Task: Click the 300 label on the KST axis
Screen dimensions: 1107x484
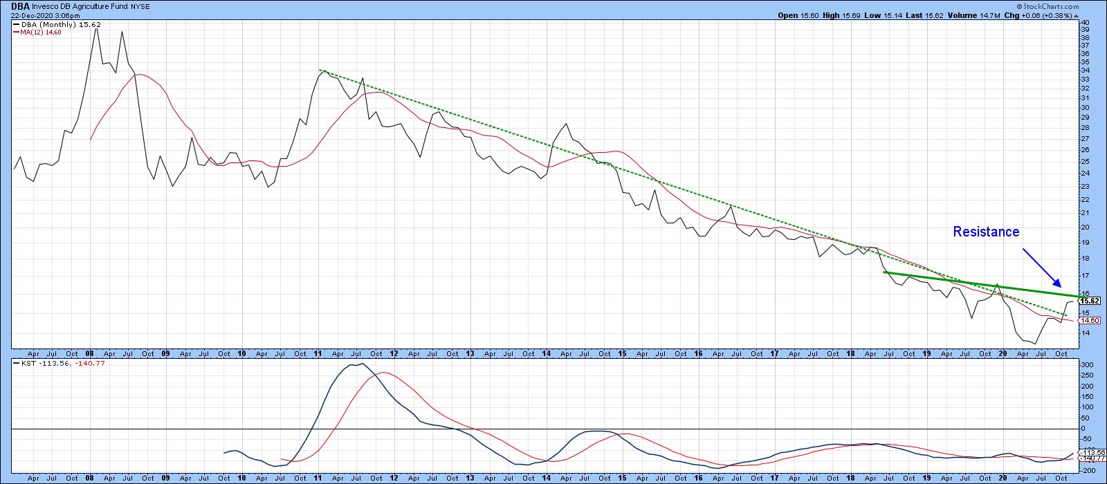Action: [x=1086, y=364]
